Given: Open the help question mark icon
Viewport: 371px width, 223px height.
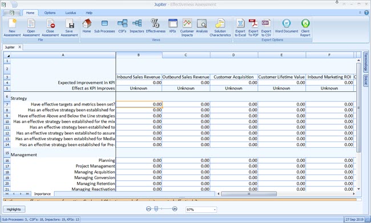Looking at the screenshot, I should pyautogui.click(x=366, y=13).
